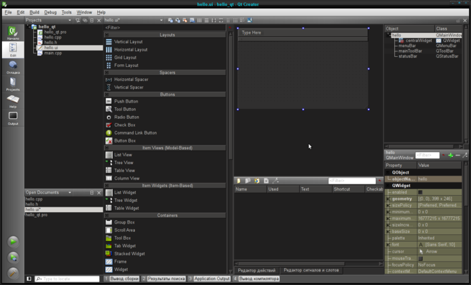Select statusBar in Object inspector

pos(408,56)
